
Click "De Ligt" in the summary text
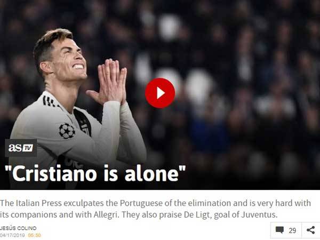click(x=197, y=215)
